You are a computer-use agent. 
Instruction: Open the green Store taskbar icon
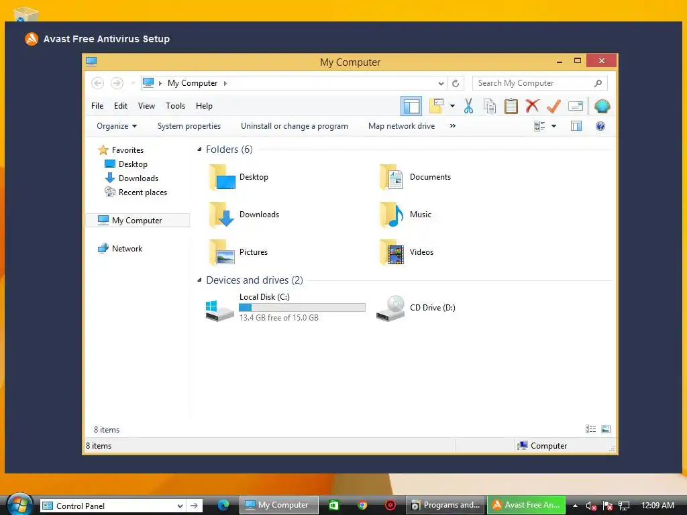(334, 505)
